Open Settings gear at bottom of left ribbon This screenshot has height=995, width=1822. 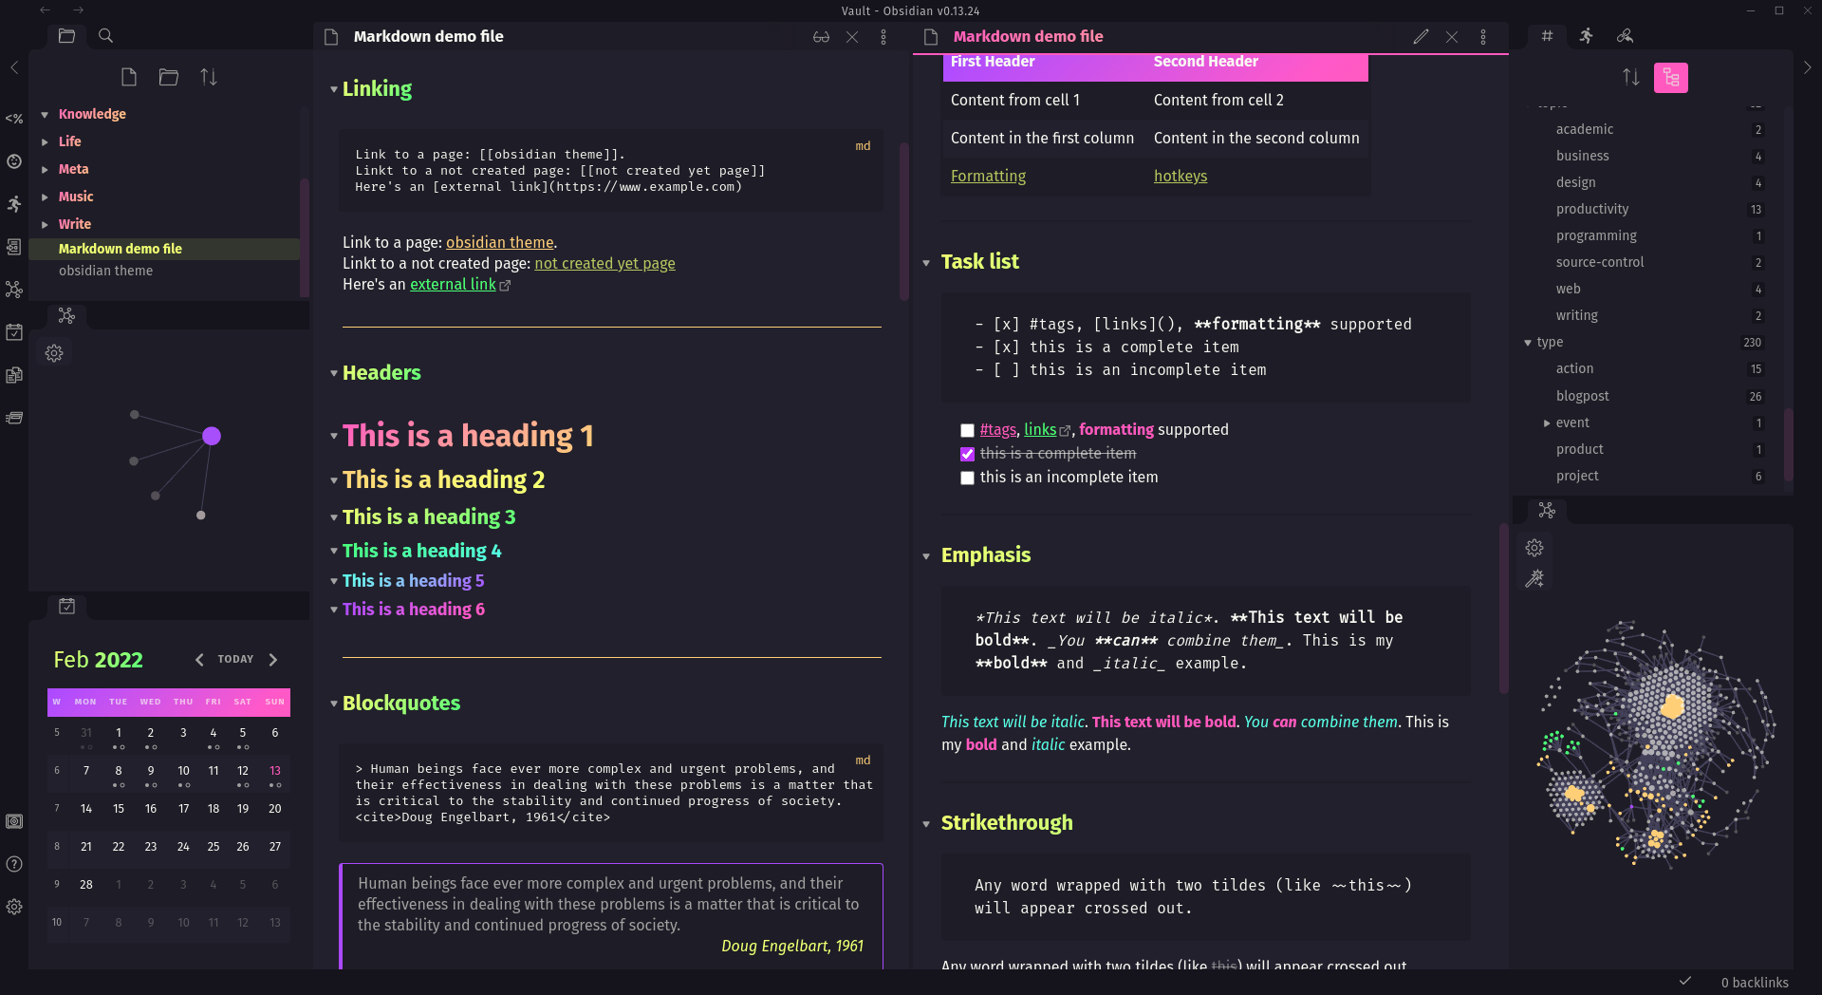[14, 907]
